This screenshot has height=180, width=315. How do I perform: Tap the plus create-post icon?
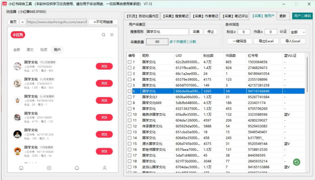click(49, 168)
